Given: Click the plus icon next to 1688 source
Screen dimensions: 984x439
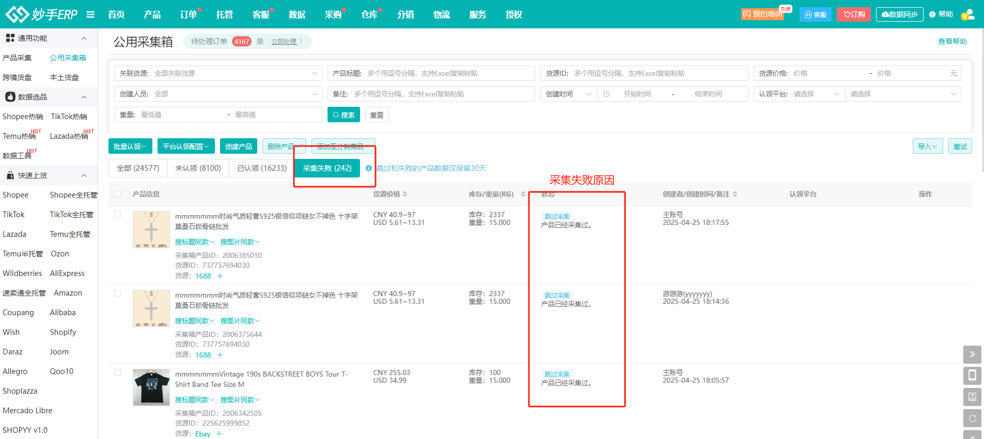Looking at the screenshot, I should [220, 276].
